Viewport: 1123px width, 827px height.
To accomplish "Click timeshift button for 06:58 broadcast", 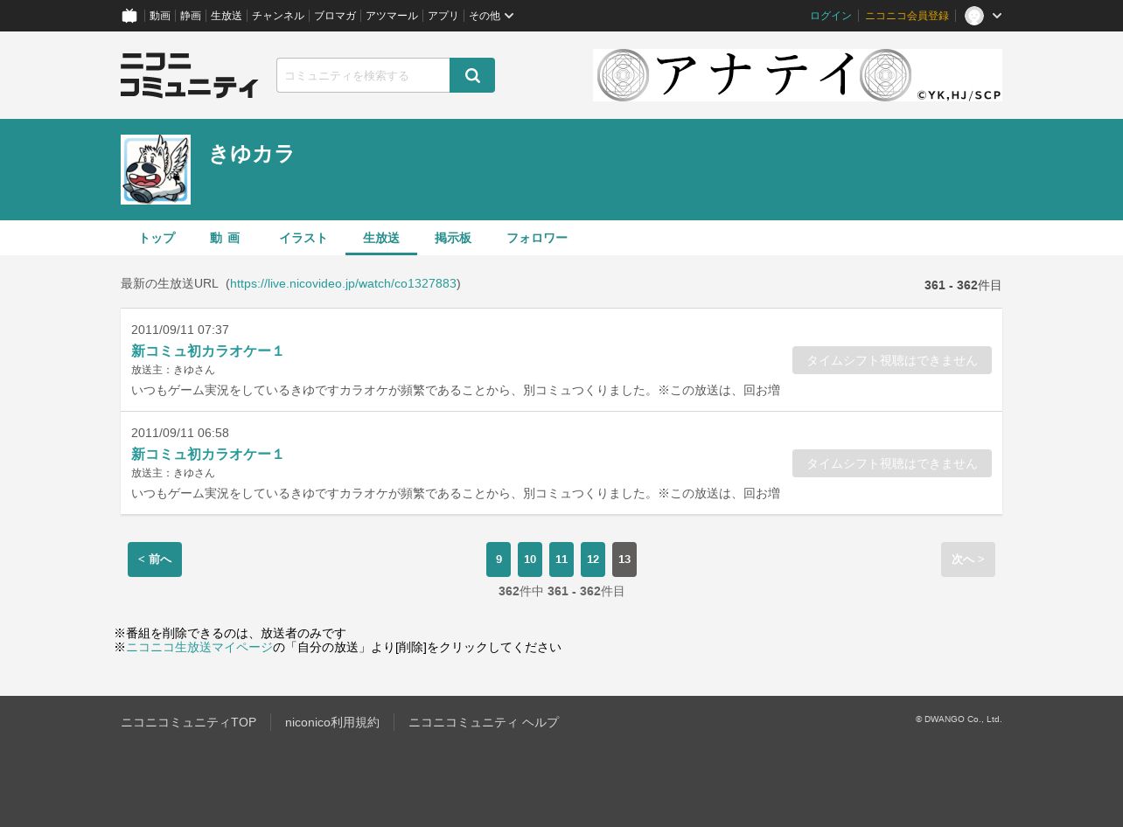I will tap(892, 463).
